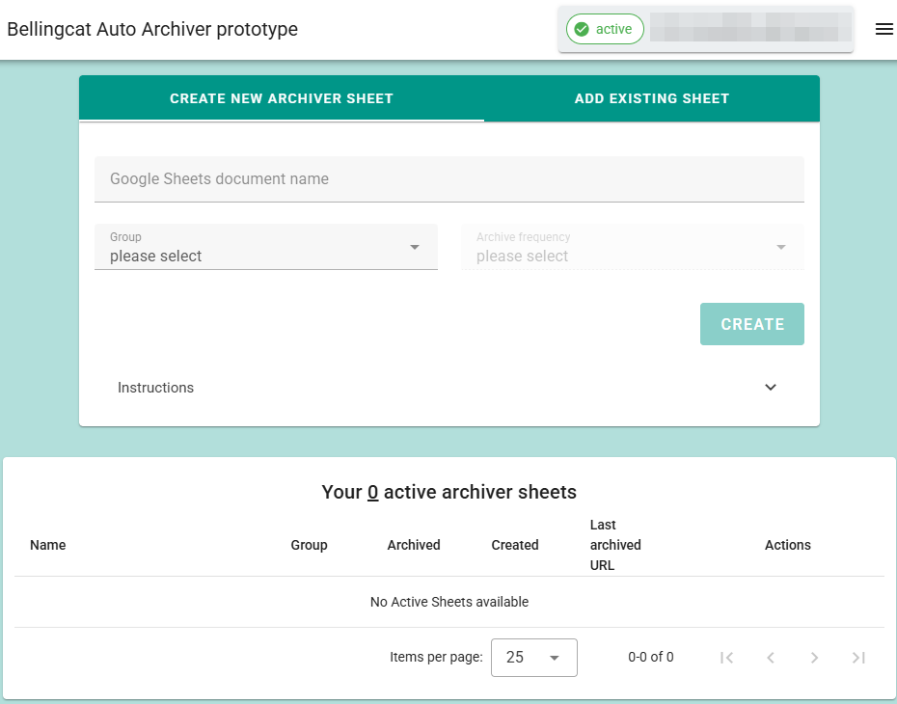
Task: Go to last page of sheets table
Action: point(858,658)
